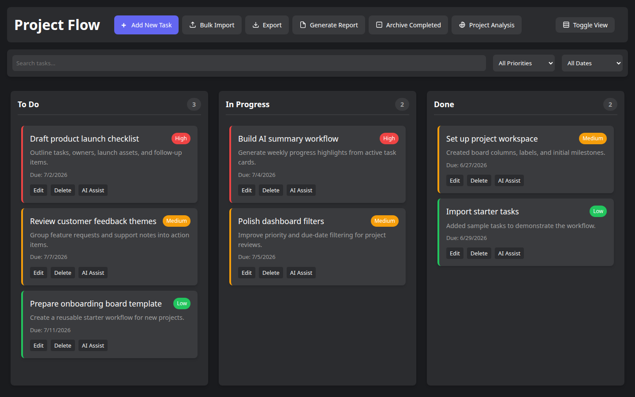
Task: Click the 'In Progress' column heading
Action: tap(247, 105)
